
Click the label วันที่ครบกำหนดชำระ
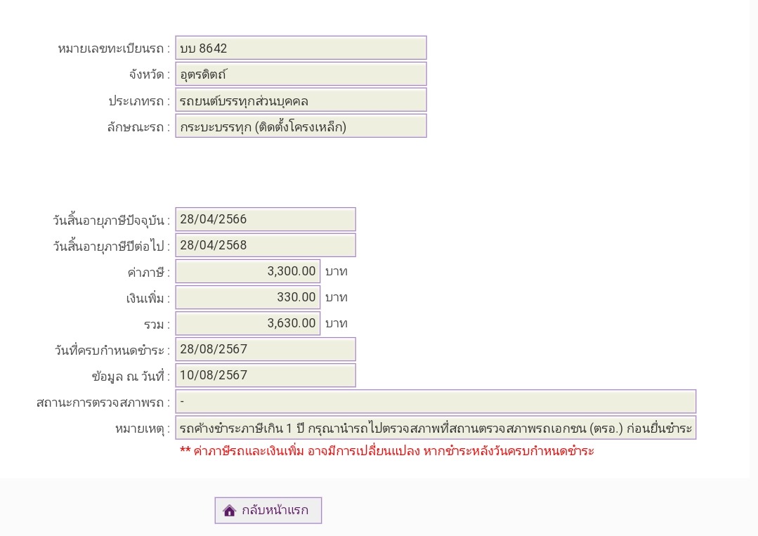(112, 351)
